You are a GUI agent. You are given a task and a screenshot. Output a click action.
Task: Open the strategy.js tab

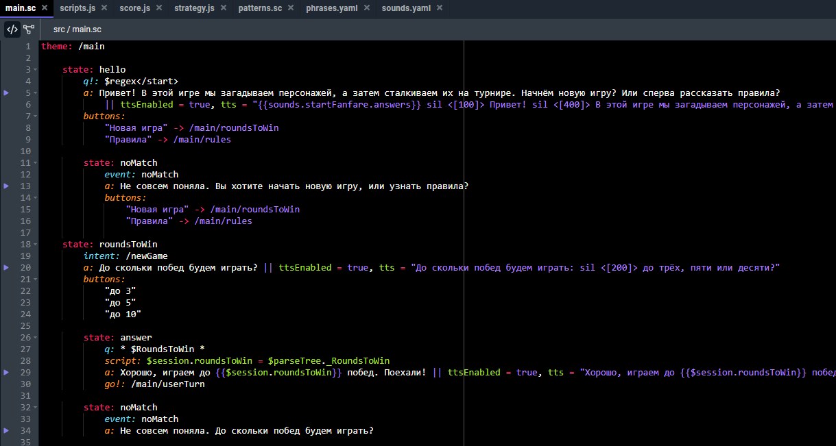[194, 8]
